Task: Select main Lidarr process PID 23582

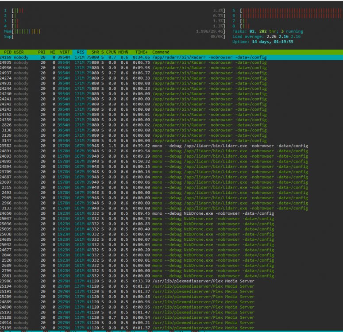Action: pos(172,146)
